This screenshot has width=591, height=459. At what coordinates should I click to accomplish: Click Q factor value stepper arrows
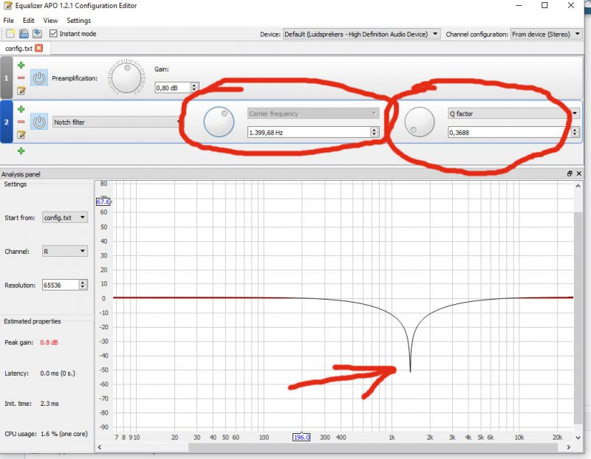pyautogui.click(x=575, y=132)
